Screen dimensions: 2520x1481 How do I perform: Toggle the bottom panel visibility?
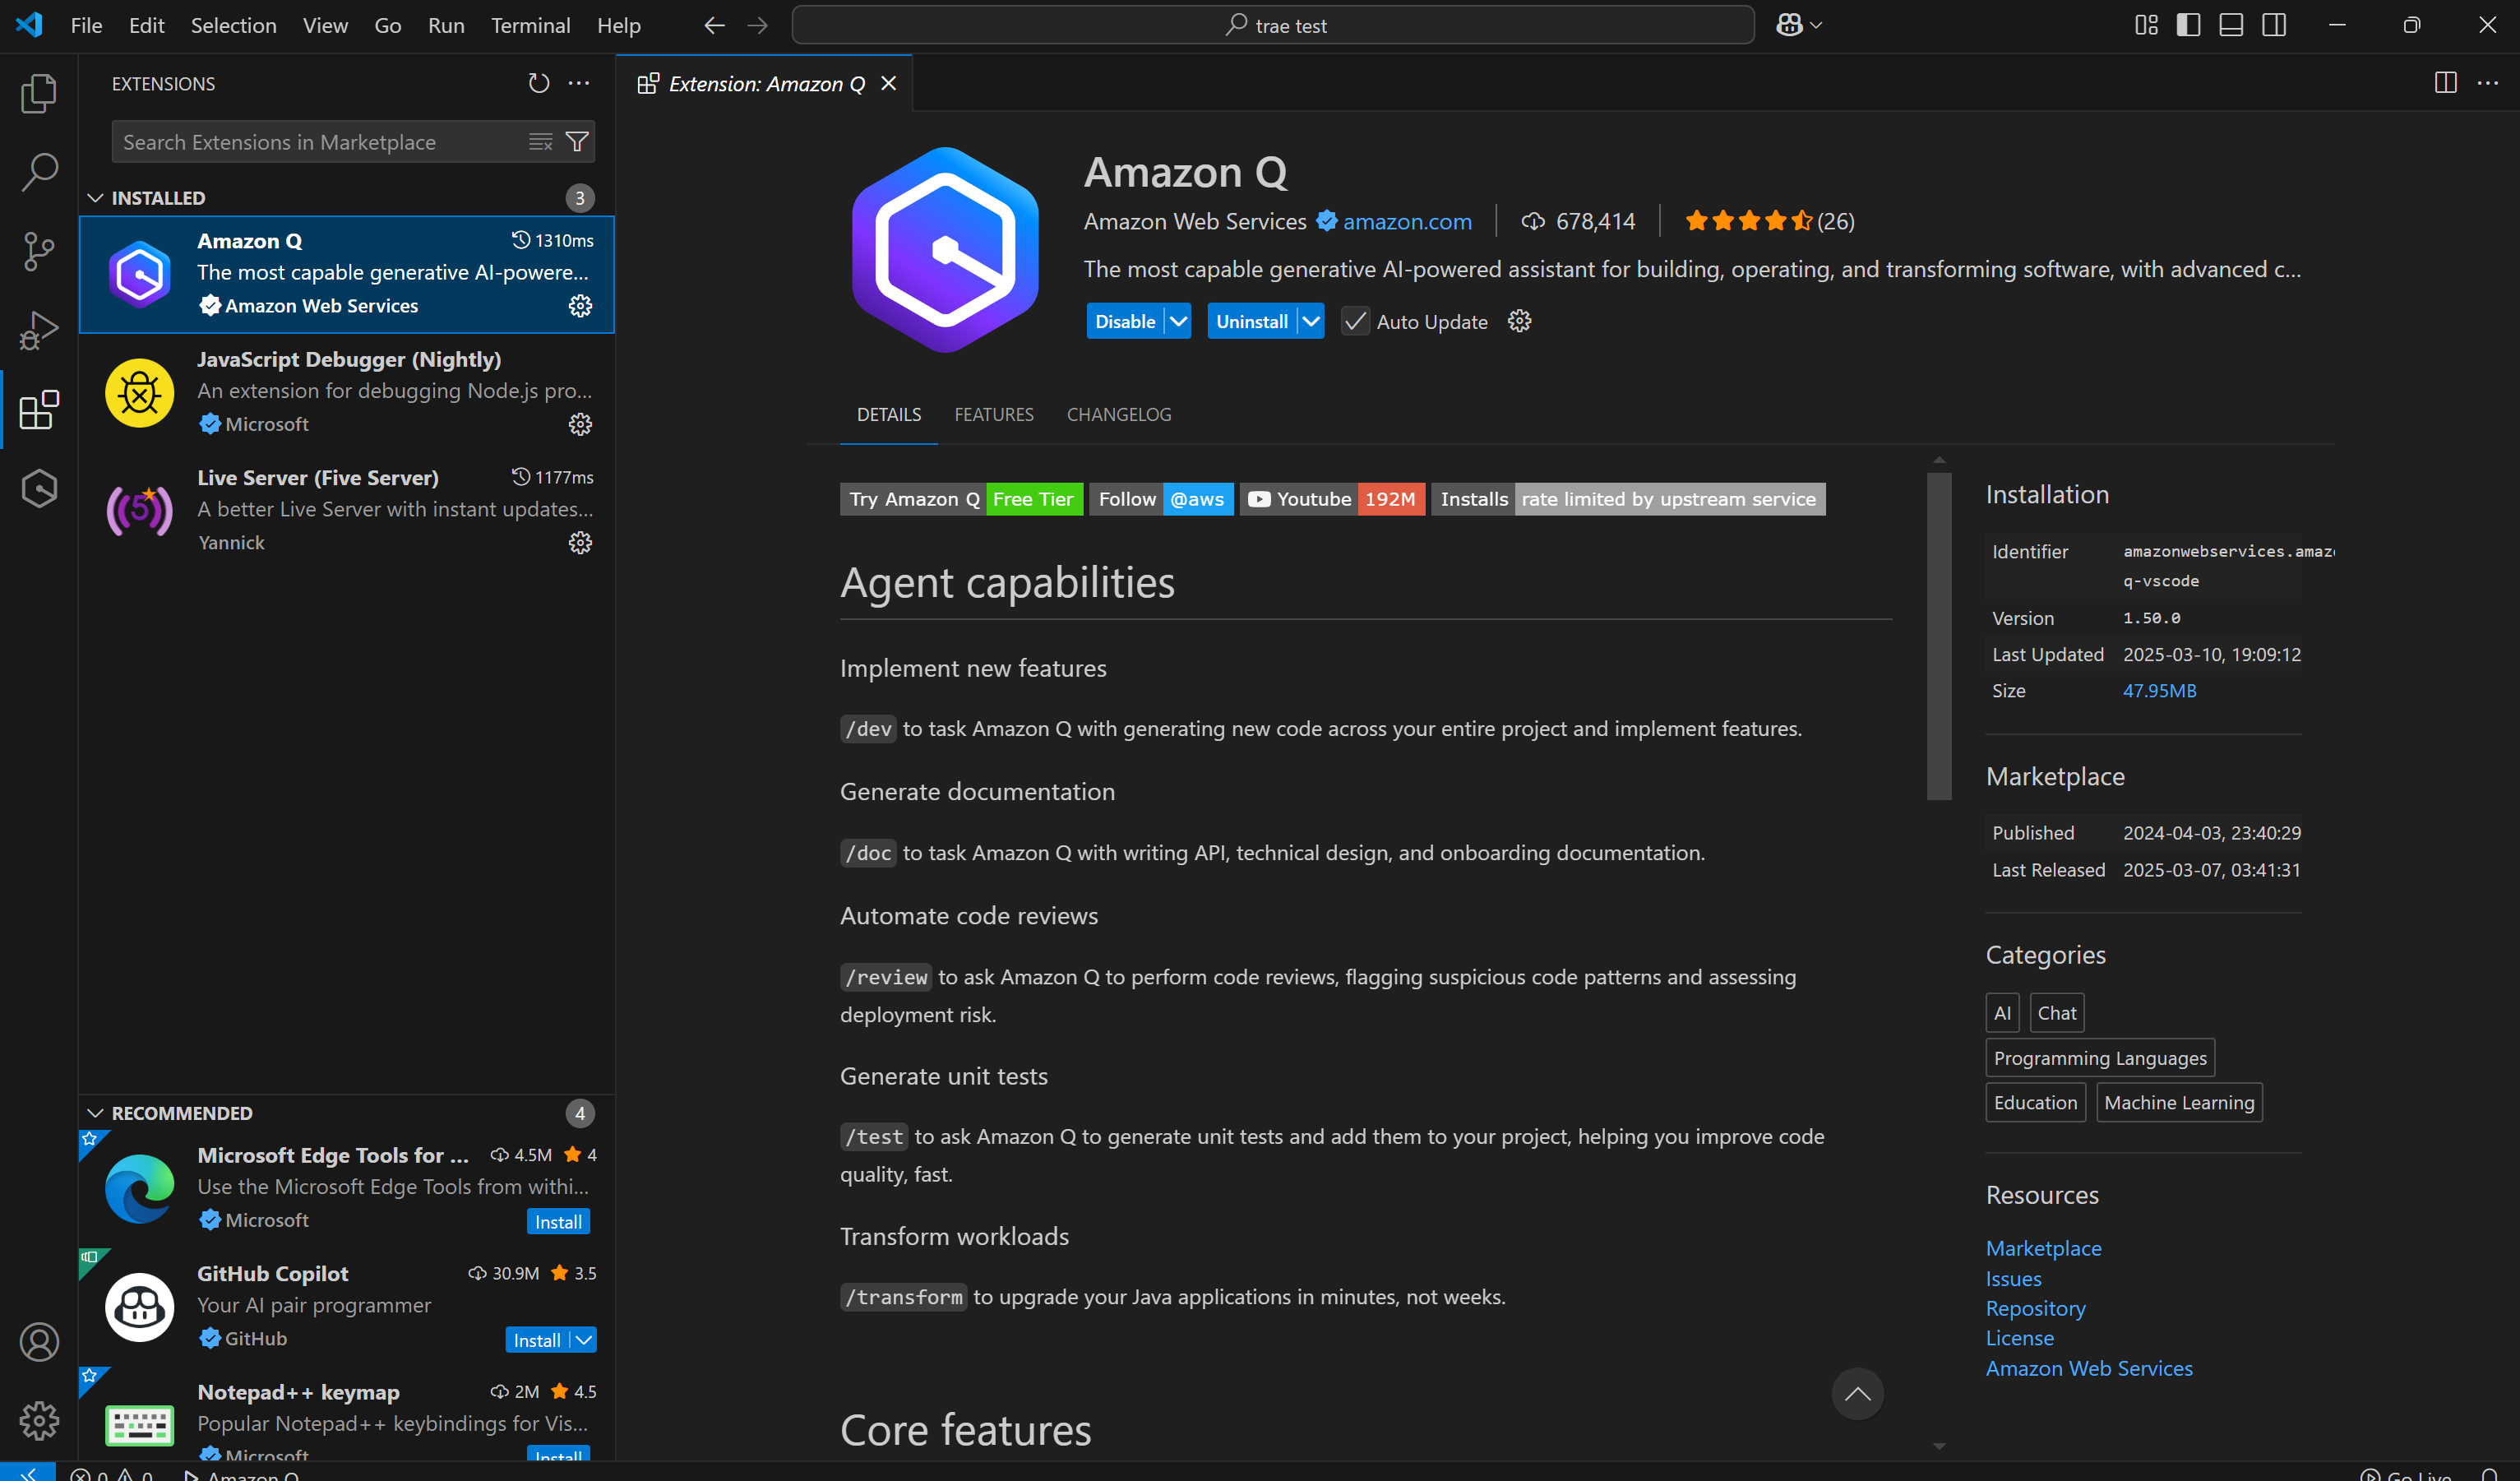2231,25
